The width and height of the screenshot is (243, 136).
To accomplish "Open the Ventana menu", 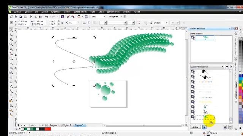I will (126, 12).
